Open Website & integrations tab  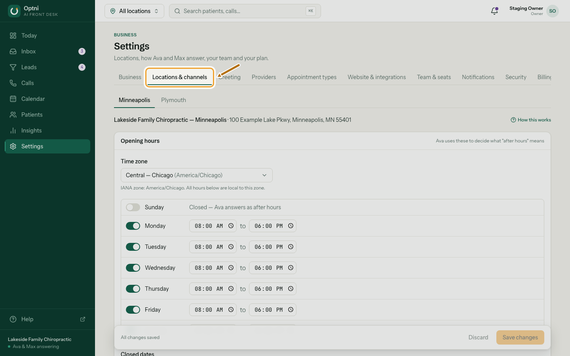pos(377,77)
